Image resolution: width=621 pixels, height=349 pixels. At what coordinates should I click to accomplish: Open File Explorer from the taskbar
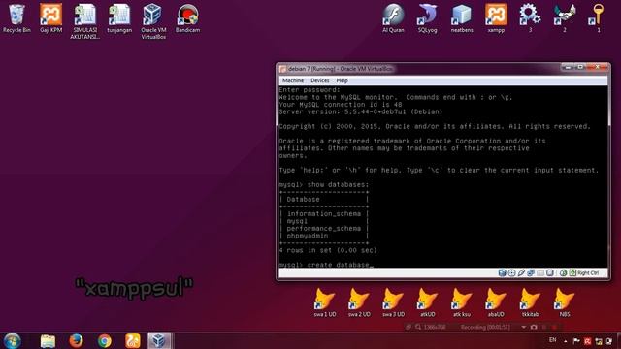click(x=48, y=340)
